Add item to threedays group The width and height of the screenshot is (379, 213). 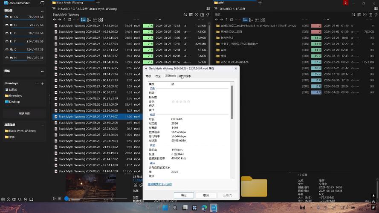click(43, 83)
